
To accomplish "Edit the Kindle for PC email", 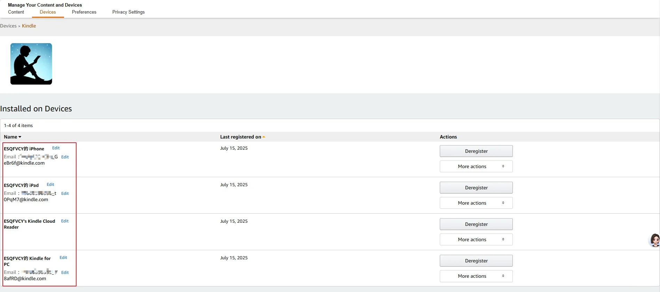I will coord(65,273).
